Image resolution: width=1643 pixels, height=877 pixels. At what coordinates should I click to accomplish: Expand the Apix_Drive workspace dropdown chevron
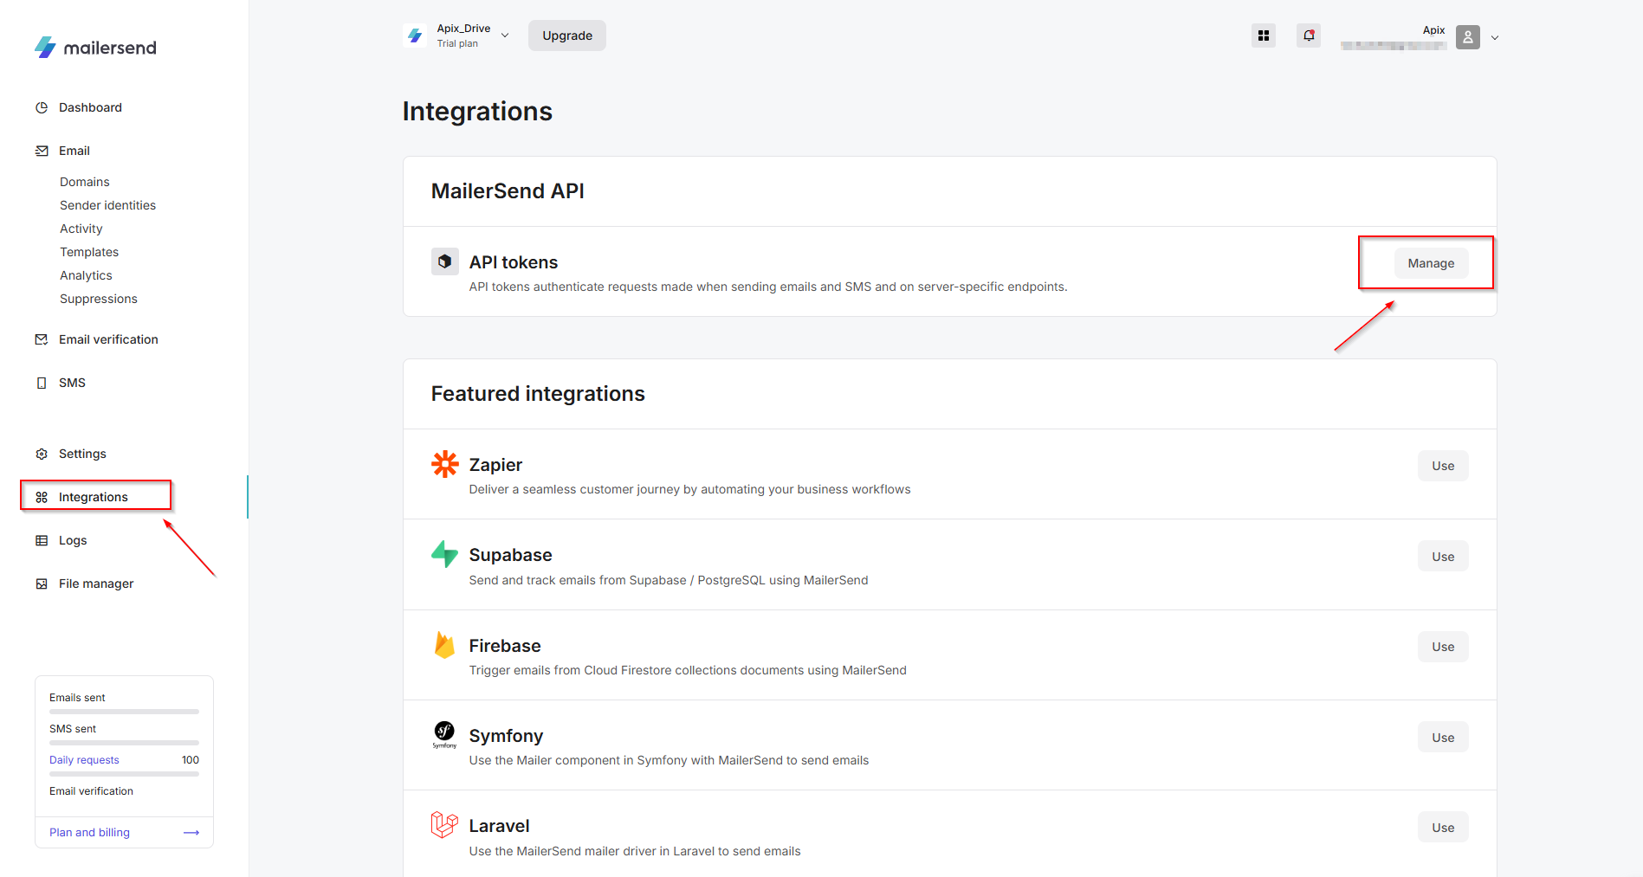(505, 35)
